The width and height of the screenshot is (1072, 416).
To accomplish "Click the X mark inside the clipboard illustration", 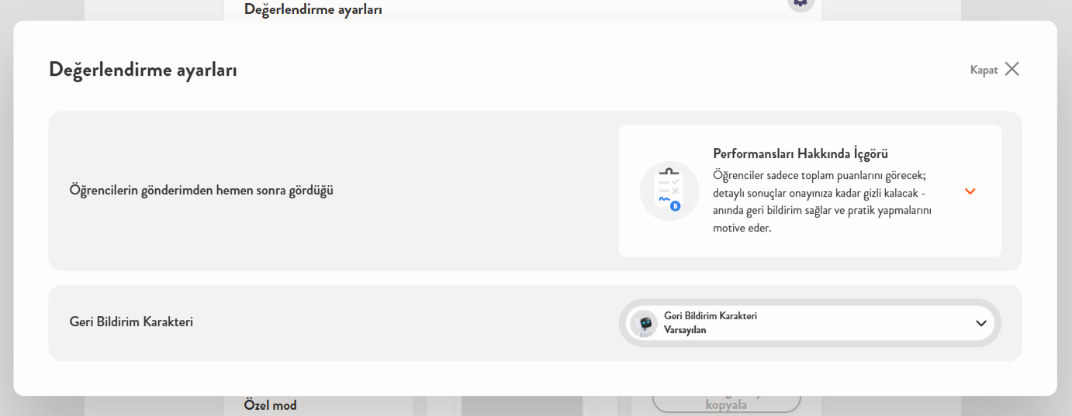I will tap(676, 190).
